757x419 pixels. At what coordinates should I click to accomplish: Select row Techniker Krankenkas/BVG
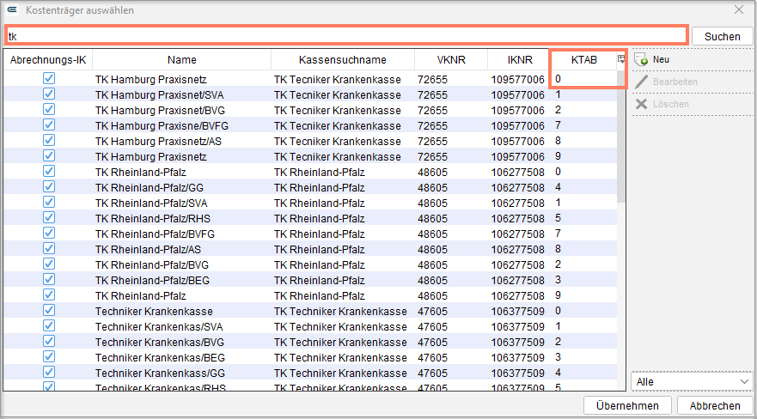pos(310,342)
